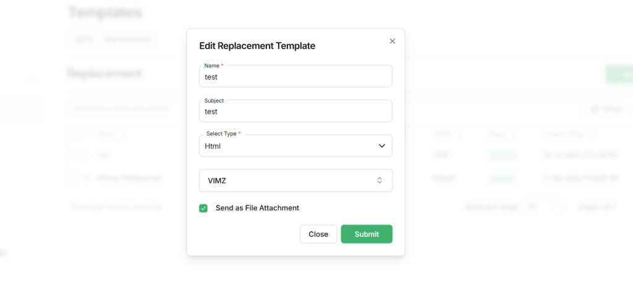Open the VIMZ selector dropdown
This screenshot has width=633, height=287.
(295, 181)
